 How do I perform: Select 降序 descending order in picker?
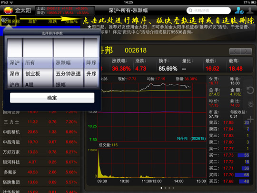point(91,62)
